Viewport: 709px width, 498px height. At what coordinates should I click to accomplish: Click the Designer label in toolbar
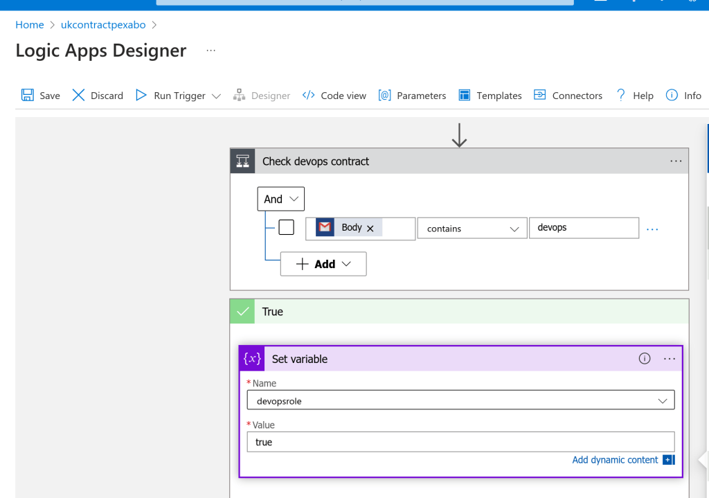click(271, 96)
